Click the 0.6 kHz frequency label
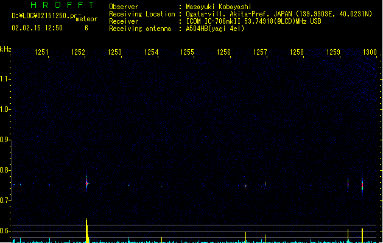Screen dimensions: 383x243 pyautogui.click(x=5, y=231)
